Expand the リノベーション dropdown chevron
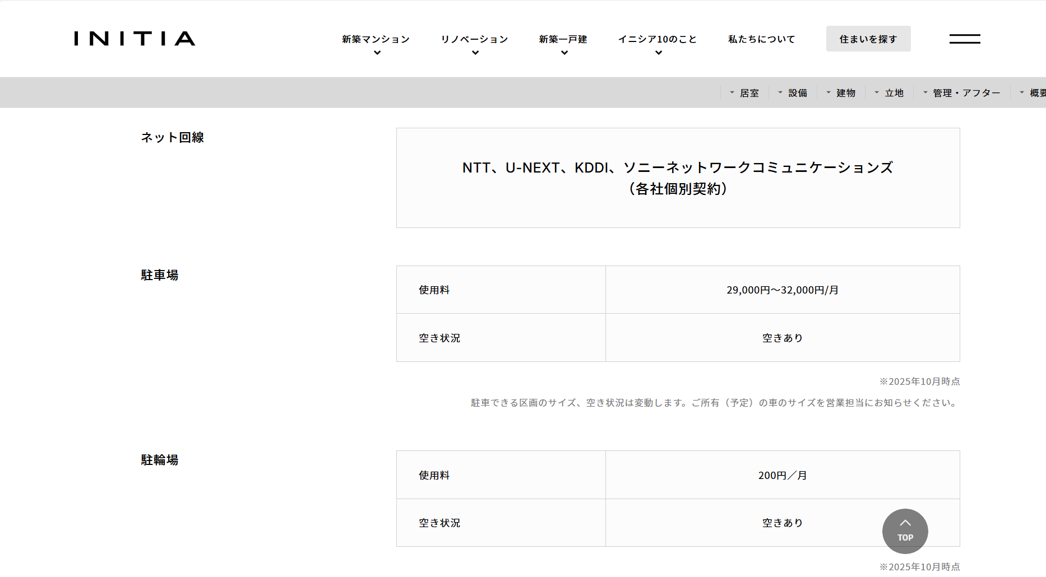 (x=475, y=53)
